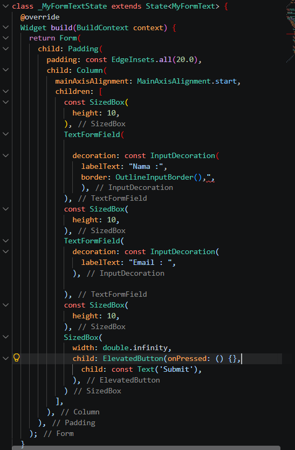
Task: Click the horizontal scrollbar at the editor bottom
Action: tap(146, 448)
